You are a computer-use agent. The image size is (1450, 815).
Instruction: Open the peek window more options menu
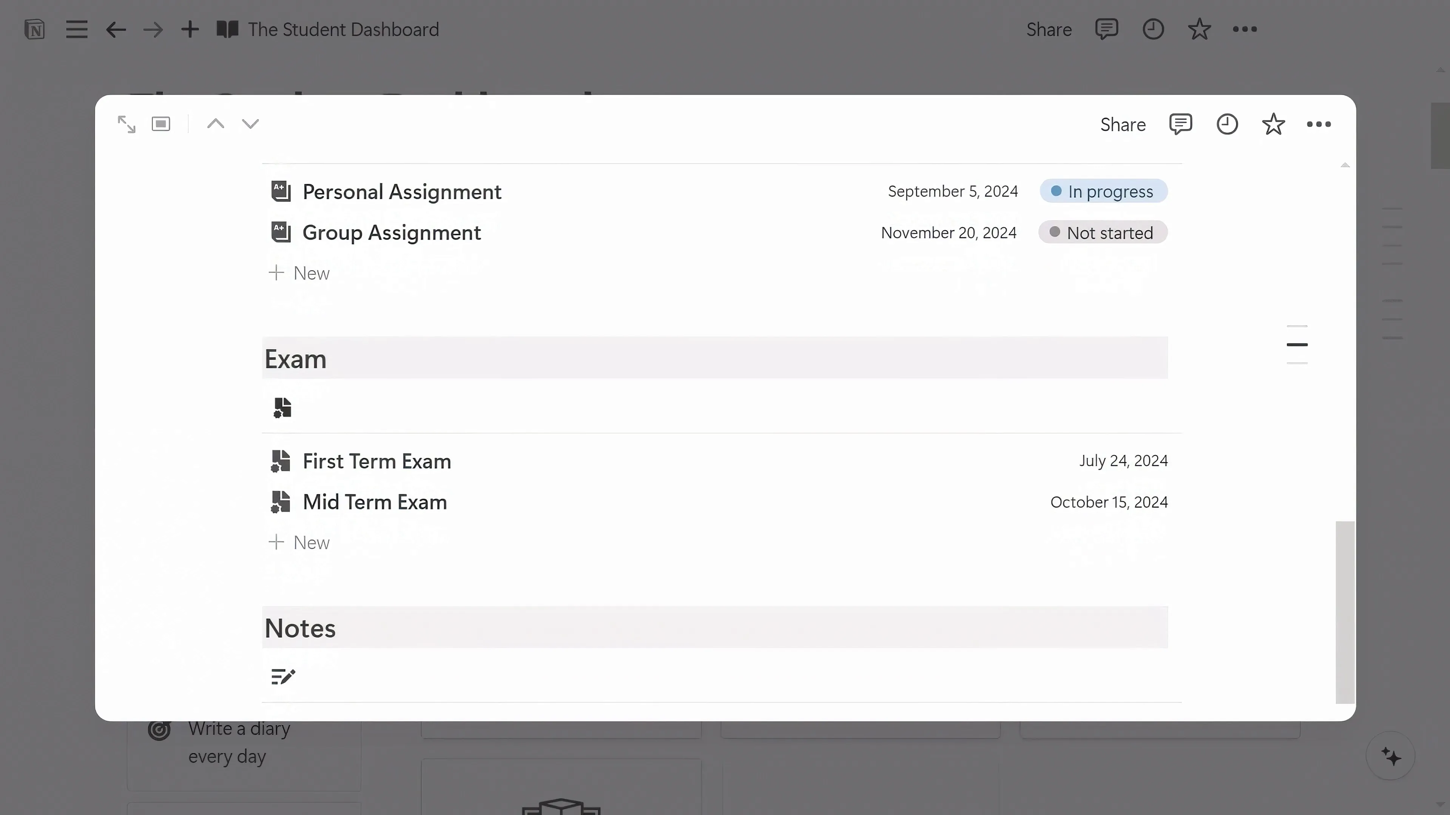pyautogui.click(x=1319, y=124)
